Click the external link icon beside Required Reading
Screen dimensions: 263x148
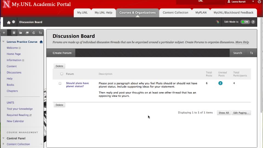click(30, 115)
